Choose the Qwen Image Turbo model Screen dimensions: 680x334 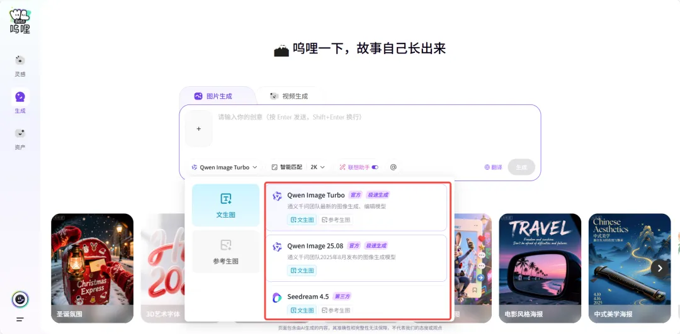click(x=356, y=208)
